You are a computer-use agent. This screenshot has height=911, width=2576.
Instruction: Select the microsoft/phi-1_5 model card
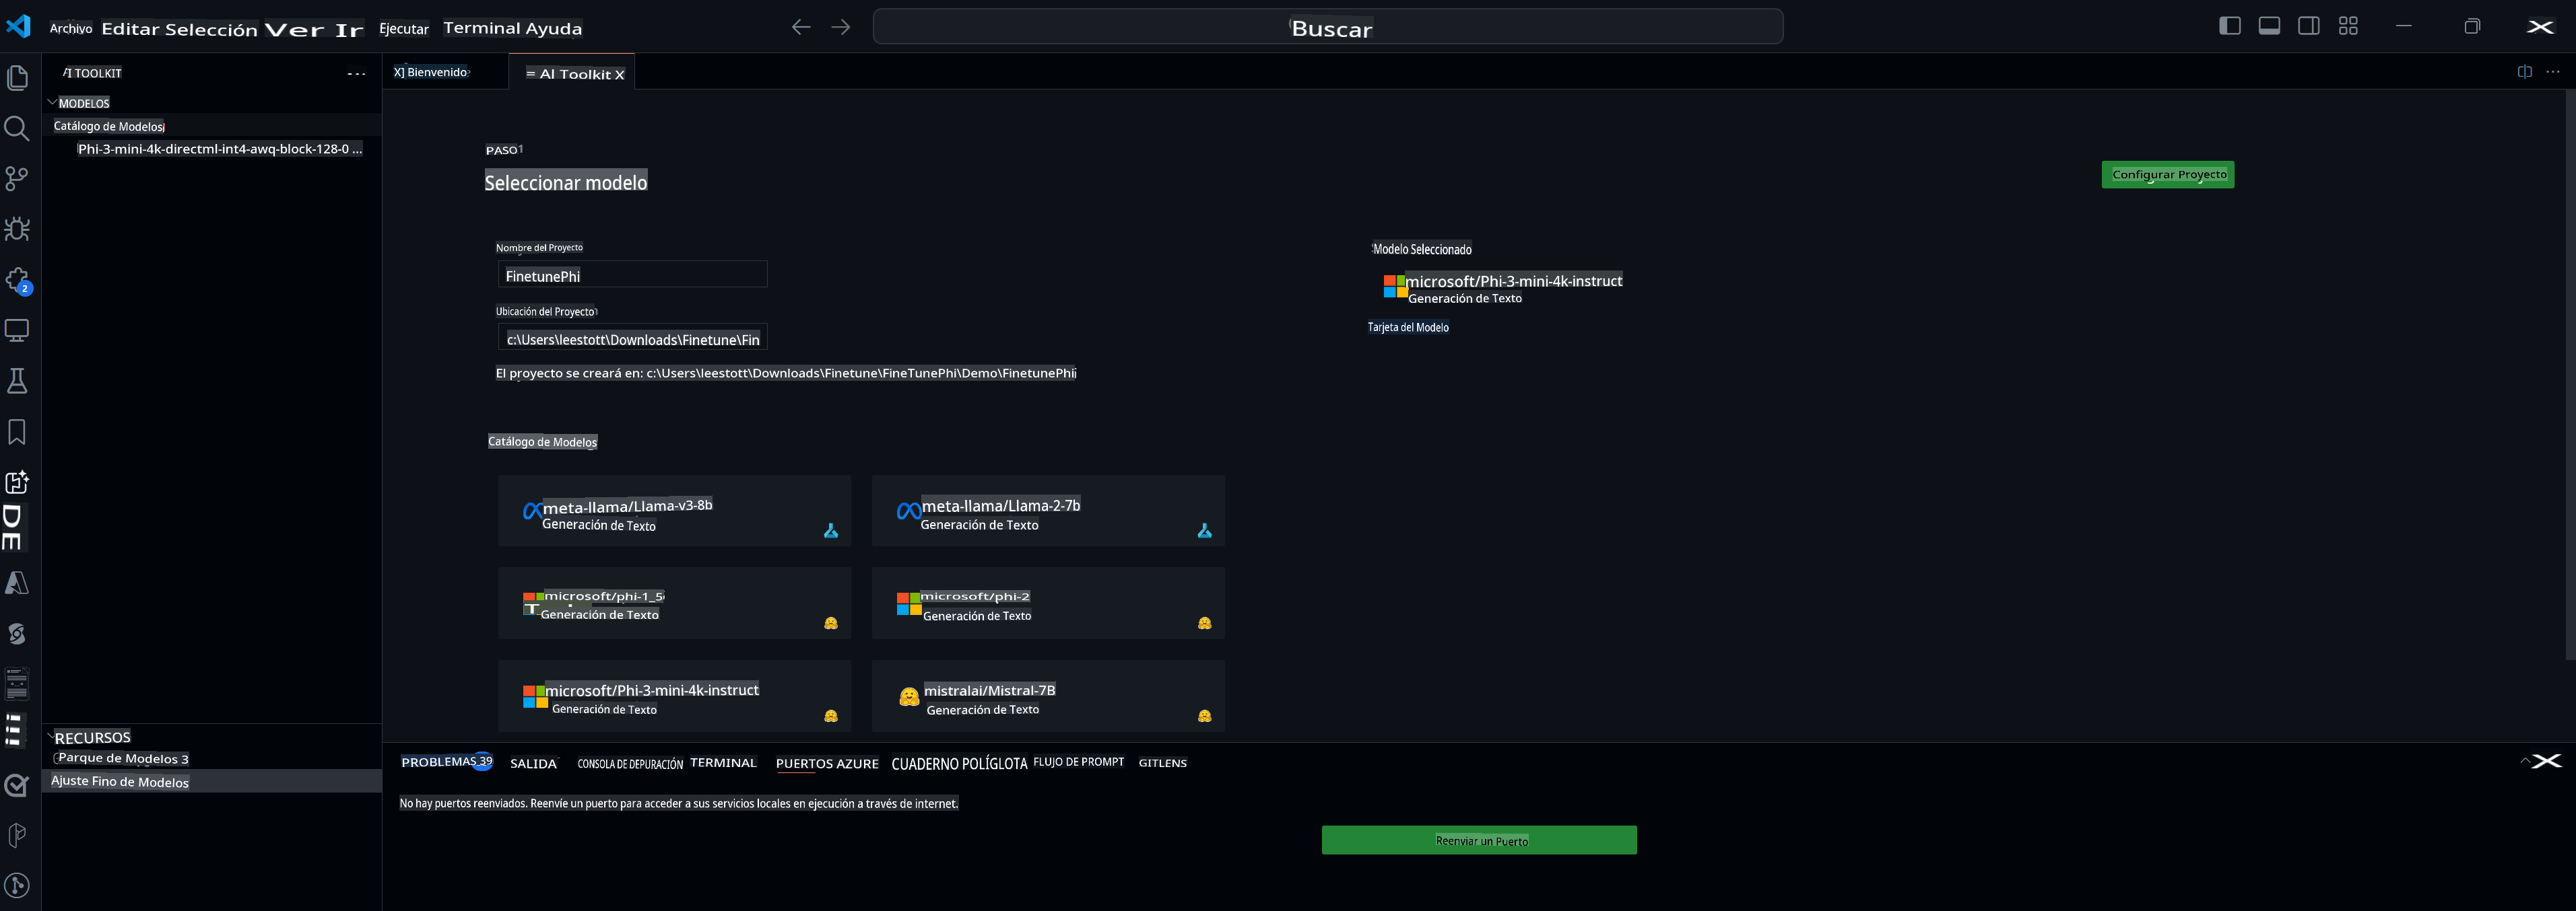[x=674, y=604]
